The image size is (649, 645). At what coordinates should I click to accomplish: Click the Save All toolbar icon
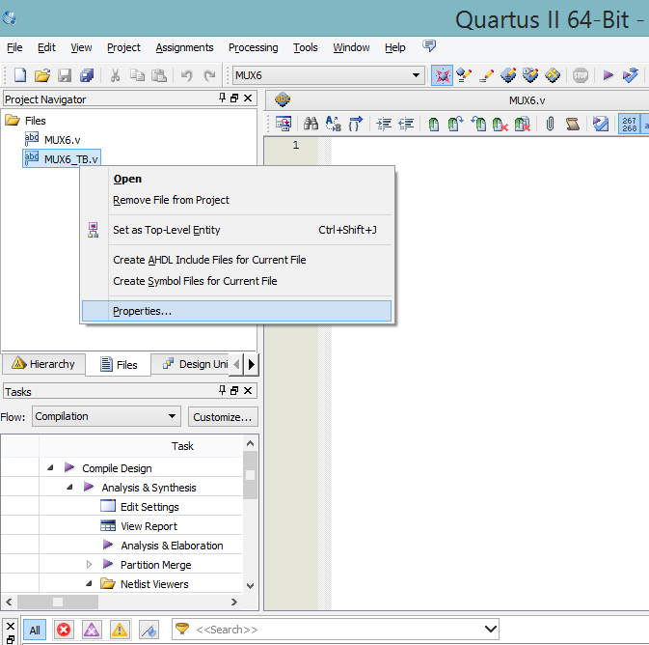[87, 75]
